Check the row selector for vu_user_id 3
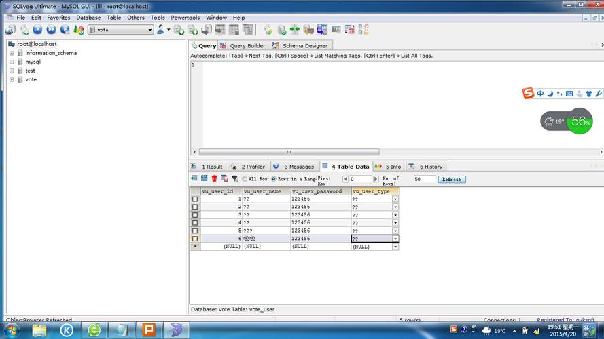This screenshot has width=604, height=339. pyautogui.click(x=195, y=215)
